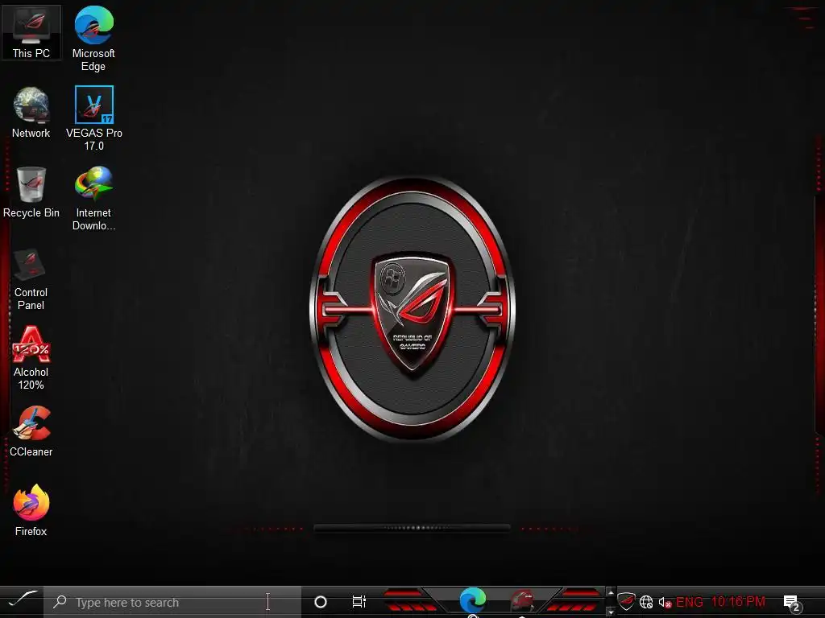
Task: Open the network globe tray icon
Action: 647,602
